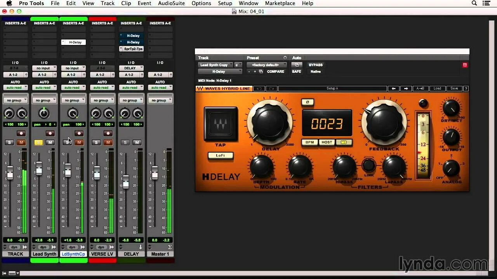Mute the DELAY channel
The image size is (497, 279).
(137, 143)
